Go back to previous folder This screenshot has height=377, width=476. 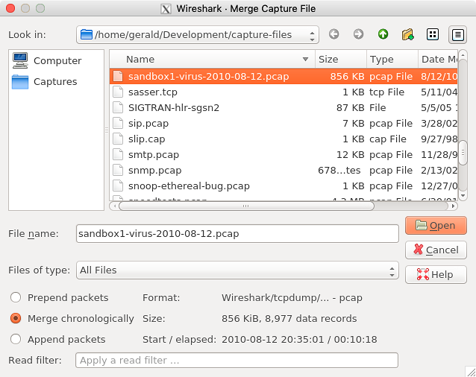click(x=333, y=34)
